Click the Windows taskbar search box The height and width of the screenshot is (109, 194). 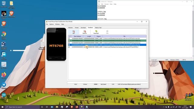pyautogui.click(x=22, y=107)
